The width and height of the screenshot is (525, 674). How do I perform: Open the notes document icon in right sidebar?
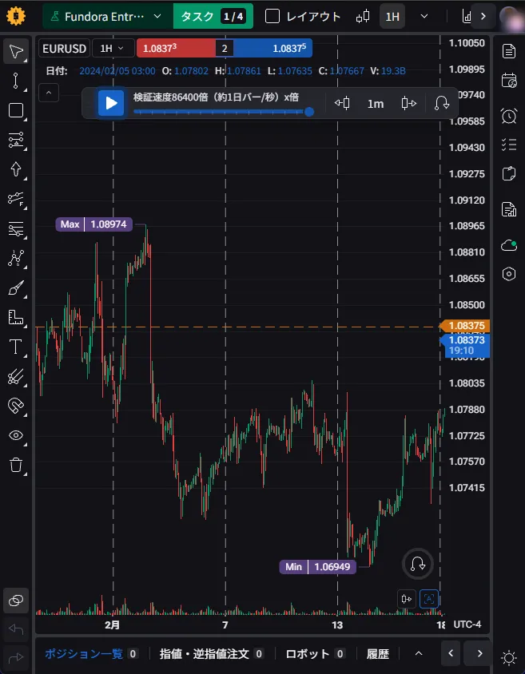(x=509, y=51)
